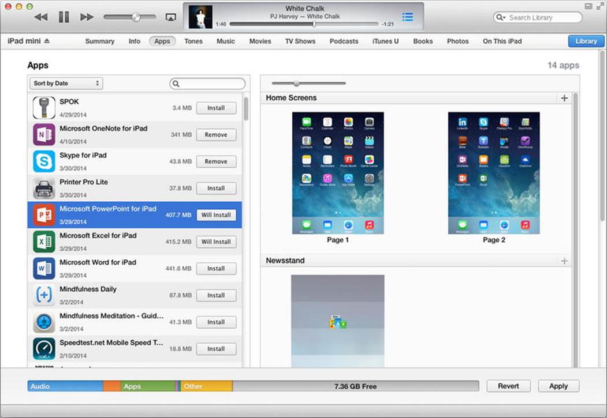Click the Microsoft Excel app icon
607x418 pixels.
(x=44, y=242)
